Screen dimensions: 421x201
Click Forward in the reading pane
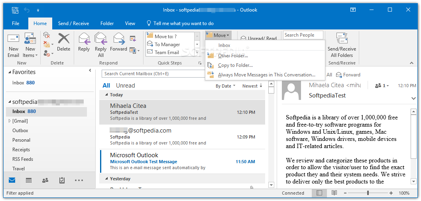click(x=348, y=75)
